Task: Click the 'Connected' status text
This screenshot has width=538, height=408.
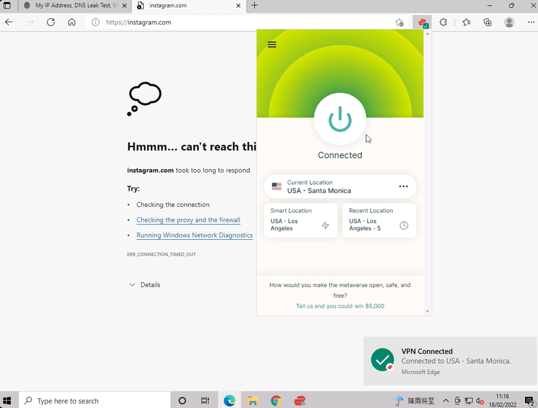Action: [340, 155]
